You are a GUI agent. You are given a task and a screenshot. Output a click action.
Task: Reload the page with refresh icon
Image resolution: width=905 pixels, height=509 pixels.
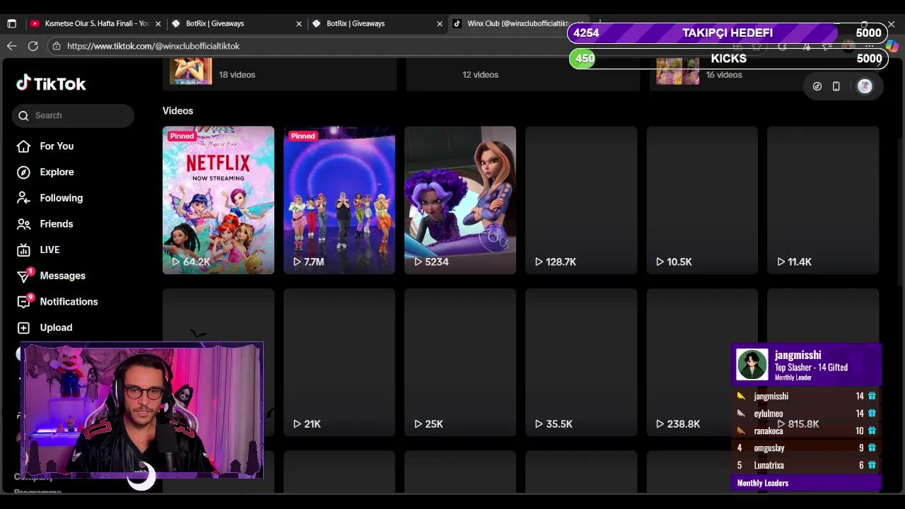click(x=33, y=46)
